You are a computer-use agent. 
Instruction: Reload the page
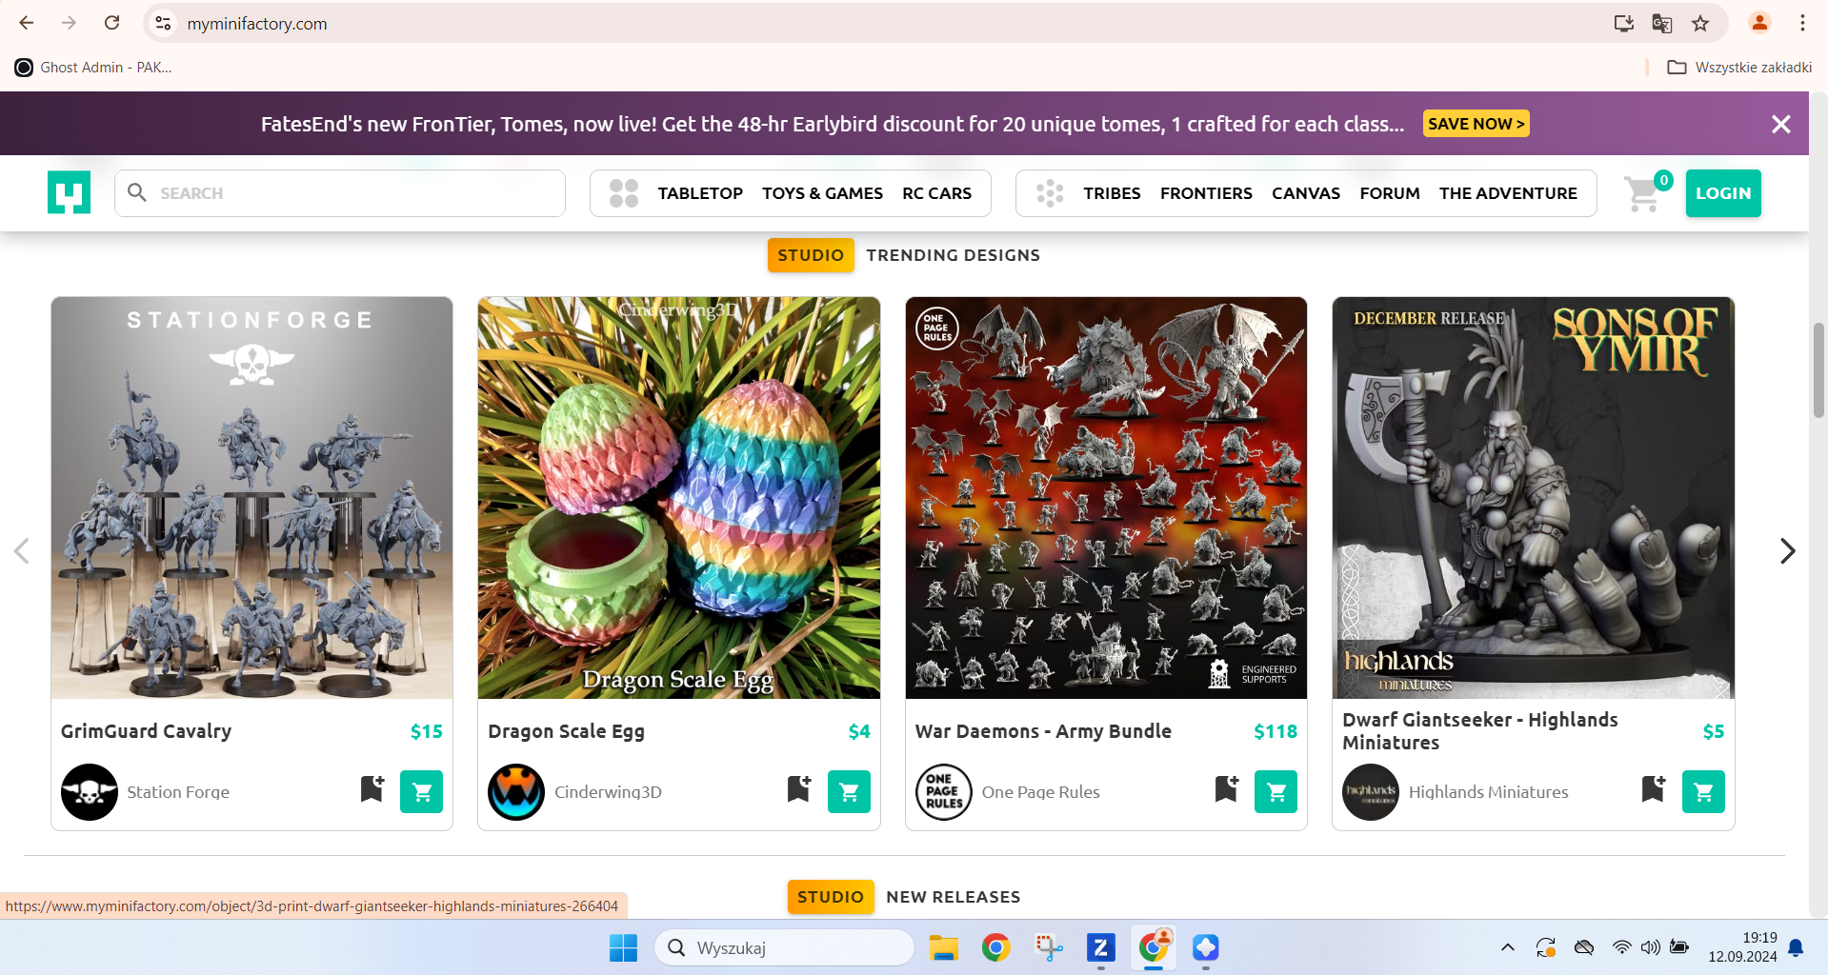pyautogui.click(x=112, y=23)
